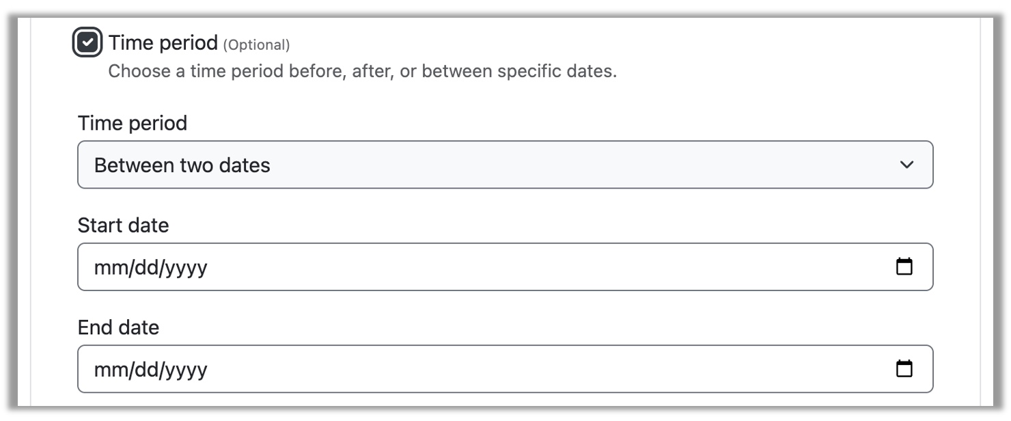Click the "End date" field label
This screenshot has width=1011, height=421.
coord(118,327)
